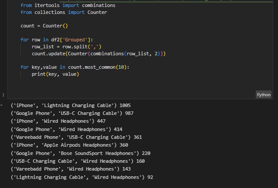Screen dimensions: 278x188
Task: Click output row iPhone, Lightning Charging Cable 1005
Action: click(71, 105)
